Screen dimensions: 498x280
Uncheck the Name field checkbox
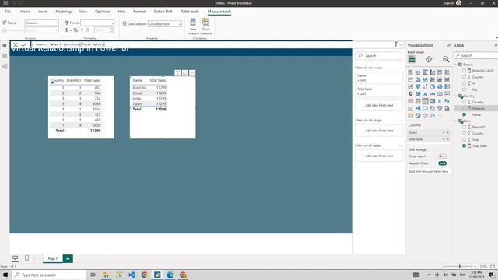pos(464,114)
